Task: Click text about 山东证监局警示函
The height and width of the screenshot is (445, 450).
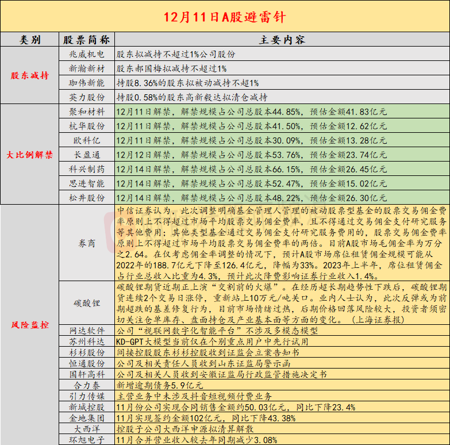Action: click(x=203, y=363)
